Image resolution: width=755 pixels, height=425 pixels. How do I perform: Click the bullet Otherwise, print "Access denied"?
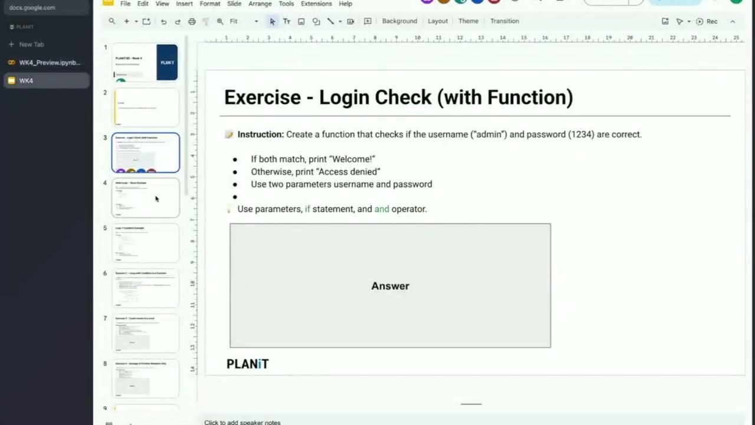click(316, 172)
